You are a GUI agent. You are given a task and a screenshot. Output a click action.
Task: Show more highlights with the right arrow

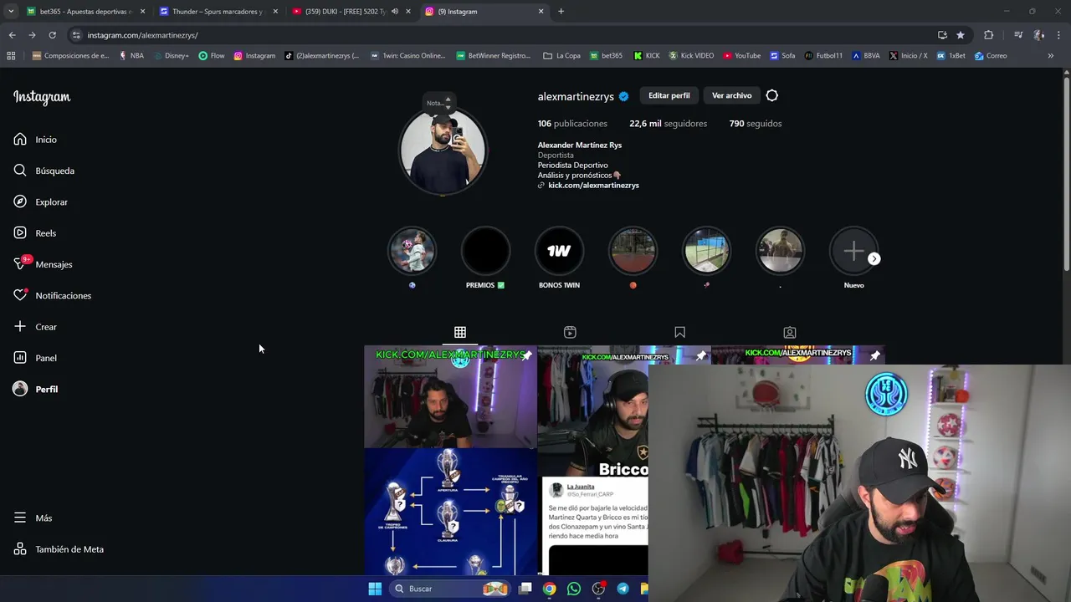874,258
